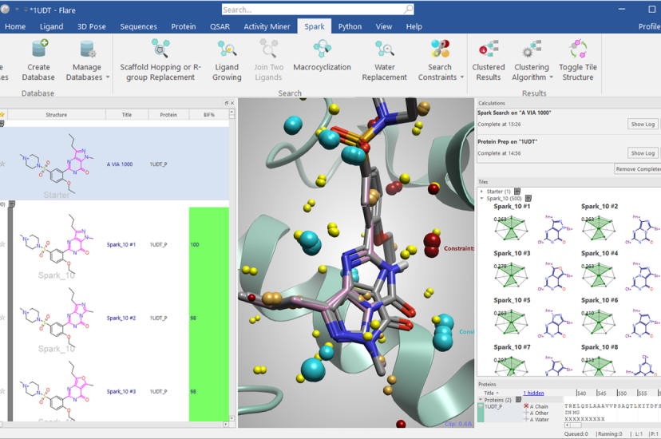This screenshot has width=661, height=439.
Task: Click the sequence viewer horizontal scrollbar
Action: click(612, 425)
